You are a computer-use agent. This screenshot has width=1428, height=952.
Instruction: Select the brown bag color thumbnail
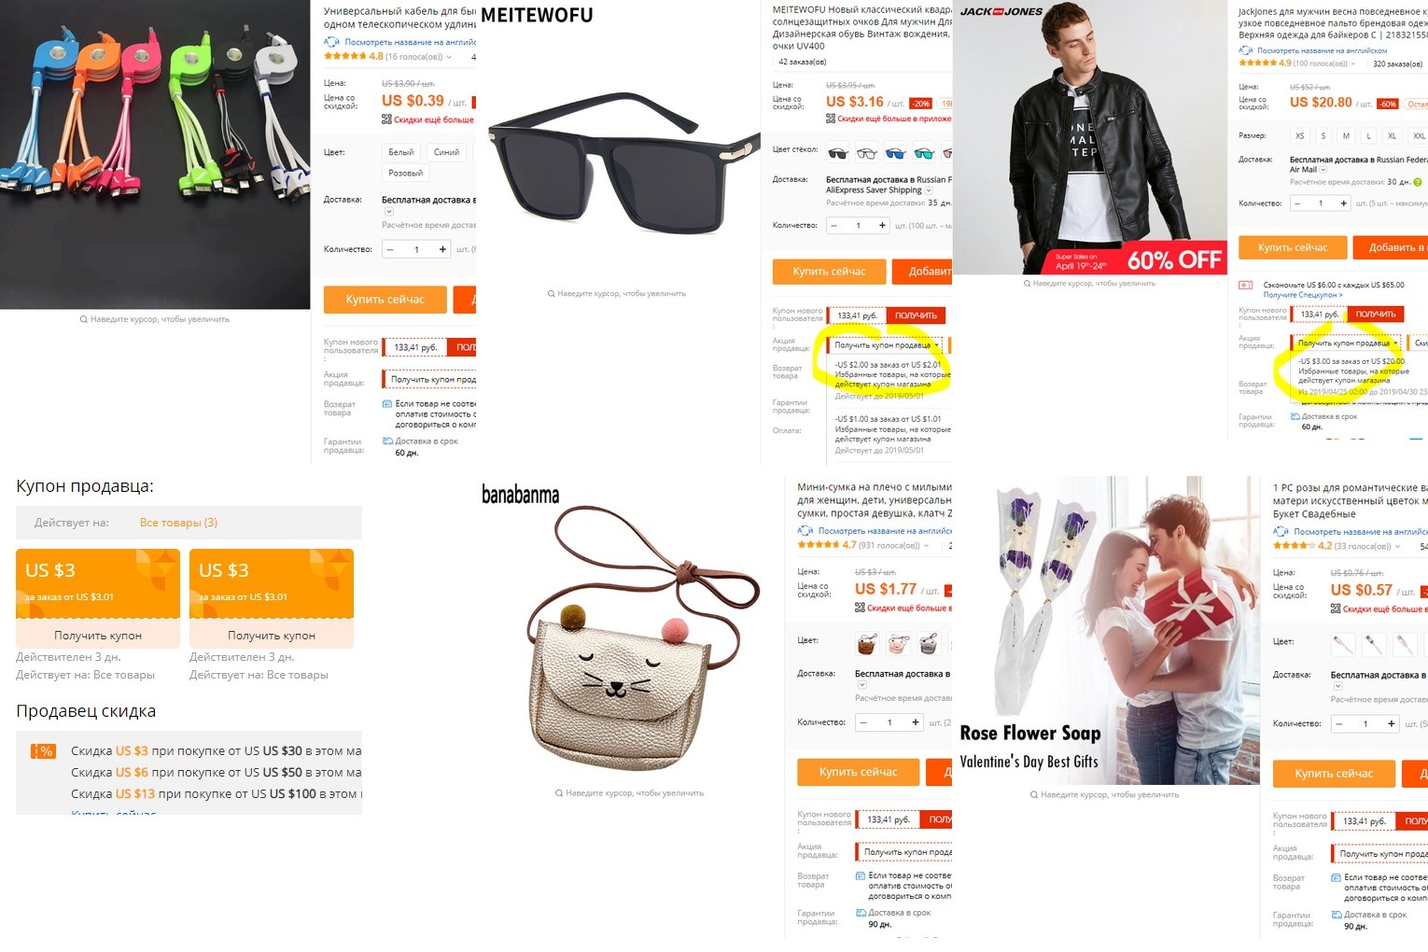coord(867,643)
